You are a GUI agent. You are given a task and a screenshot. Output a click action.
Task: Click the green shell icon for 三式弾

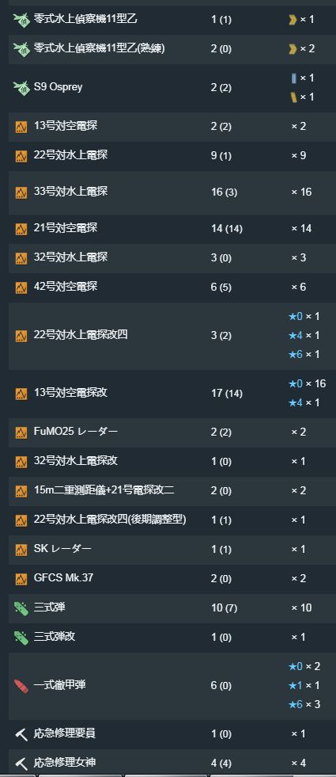(21, 608)
